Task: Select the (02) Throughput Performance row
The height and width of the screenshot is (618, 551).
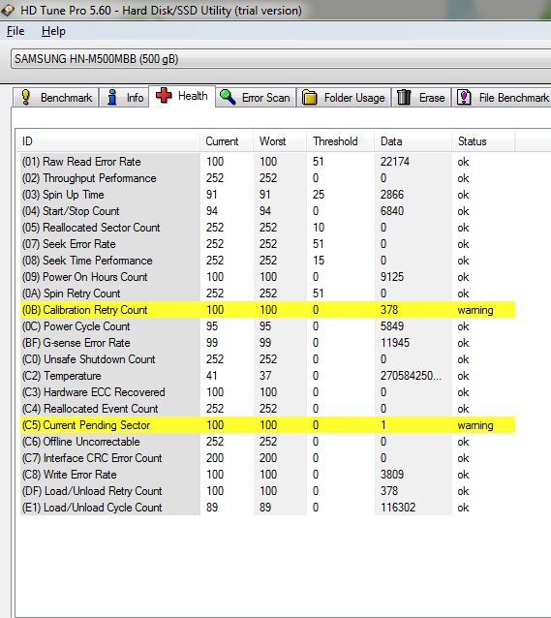Action: point(267,178)
